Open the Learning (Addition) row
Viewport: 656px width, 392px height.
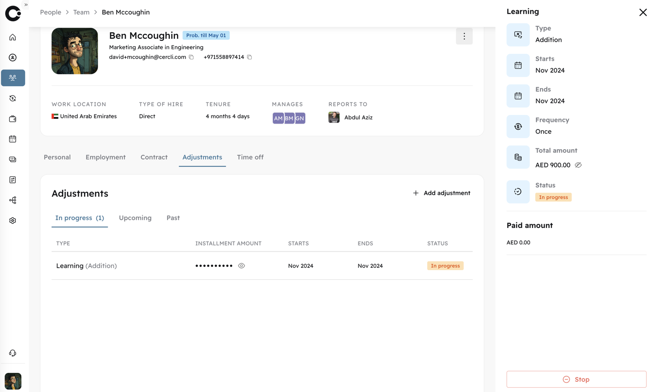(262, 266)
